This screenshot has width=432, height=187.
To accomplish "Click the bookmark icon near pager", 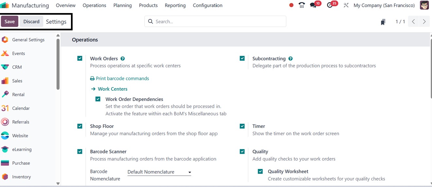I will (383, 22).
